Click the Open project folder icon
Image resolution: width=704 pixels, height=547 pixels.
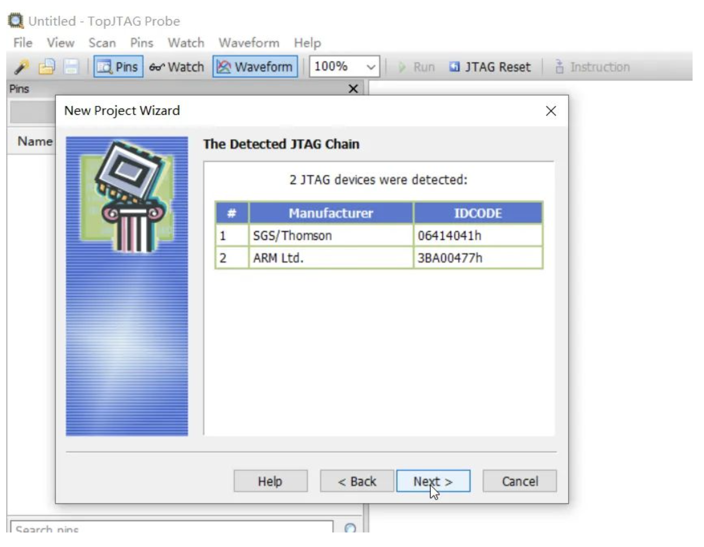tap(47, 67)
